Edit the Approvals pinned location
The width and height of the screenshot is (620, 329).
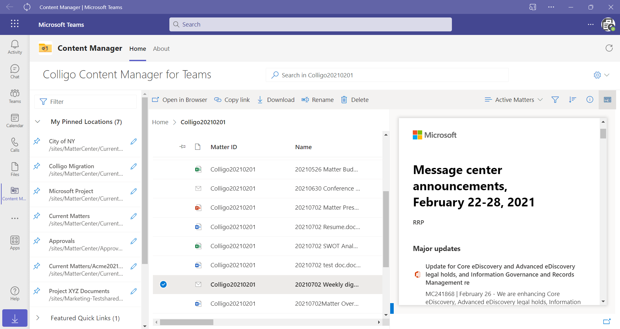click(134, 241)
